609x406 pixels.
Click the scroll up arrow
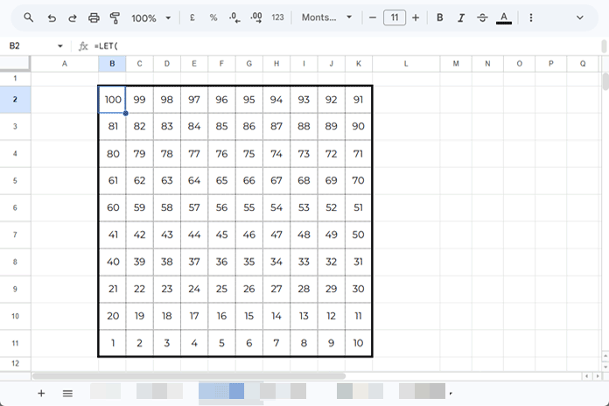605,356
